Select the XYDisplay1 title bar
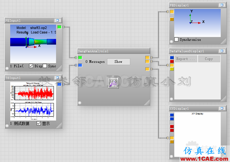 [x=198, y=108]
